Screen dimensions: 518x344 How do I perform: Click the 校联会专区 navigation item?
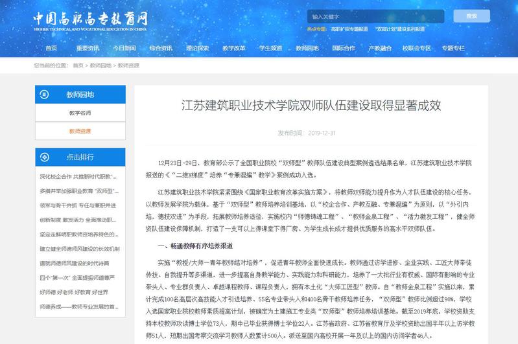416,48
